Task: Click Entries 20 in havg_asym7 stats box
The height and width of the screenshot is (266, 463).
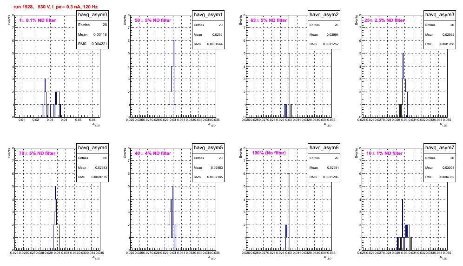Action: pos(440,158)
